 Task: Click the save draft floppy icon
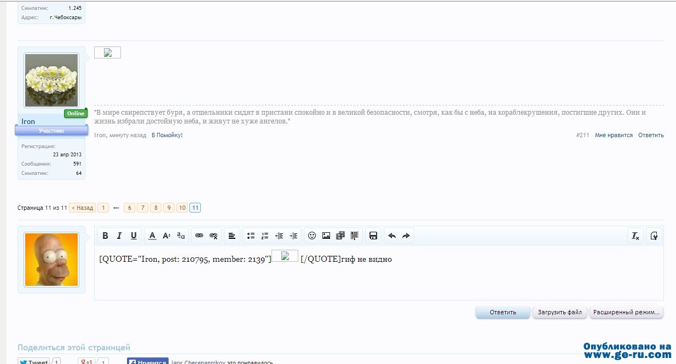[373, 236]
